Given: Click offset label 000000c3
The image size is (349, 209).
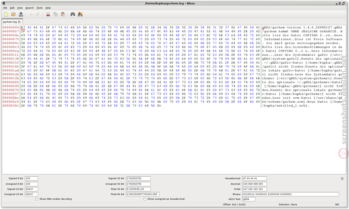Looking at the screenshot, I should pos(10,47).
